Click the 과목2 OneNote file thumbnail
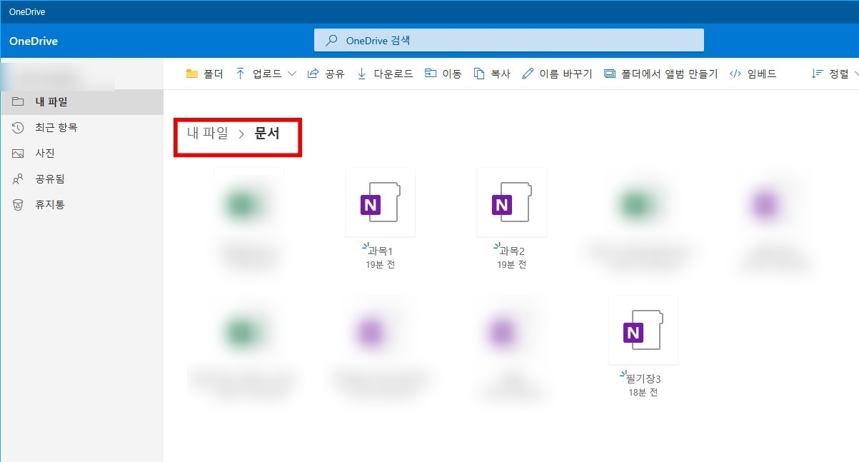 tap(512, 202)
